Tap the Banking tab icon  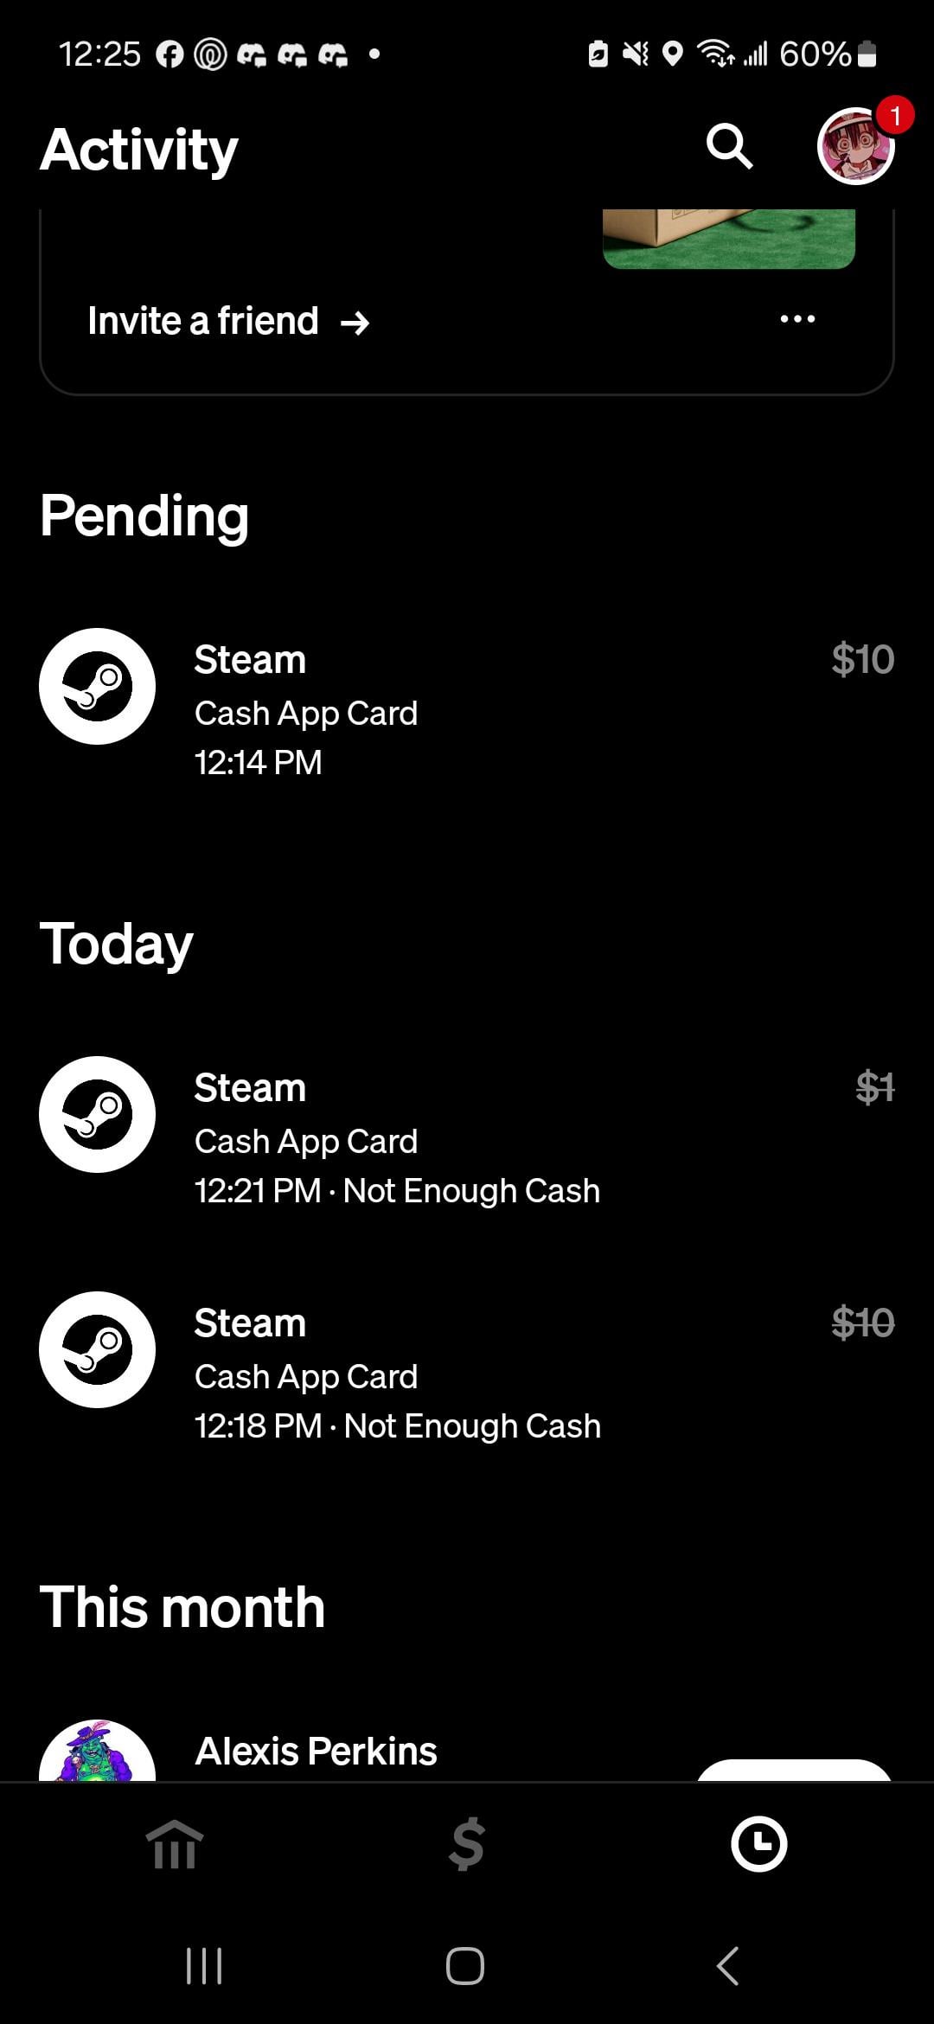pyautogui.click(x=175, y=1843)
